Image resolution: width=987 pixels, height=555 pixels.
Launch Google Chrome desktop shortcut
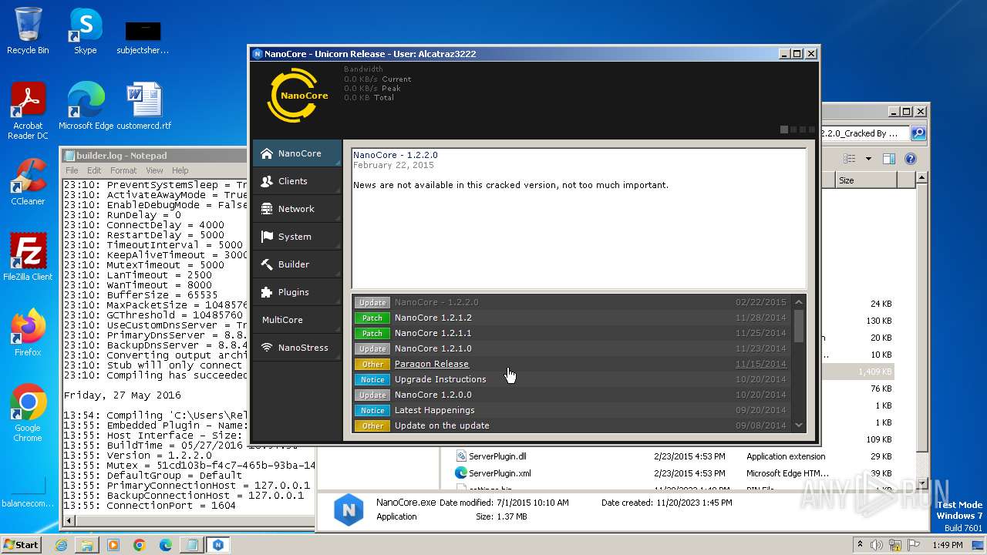[28, 413]
